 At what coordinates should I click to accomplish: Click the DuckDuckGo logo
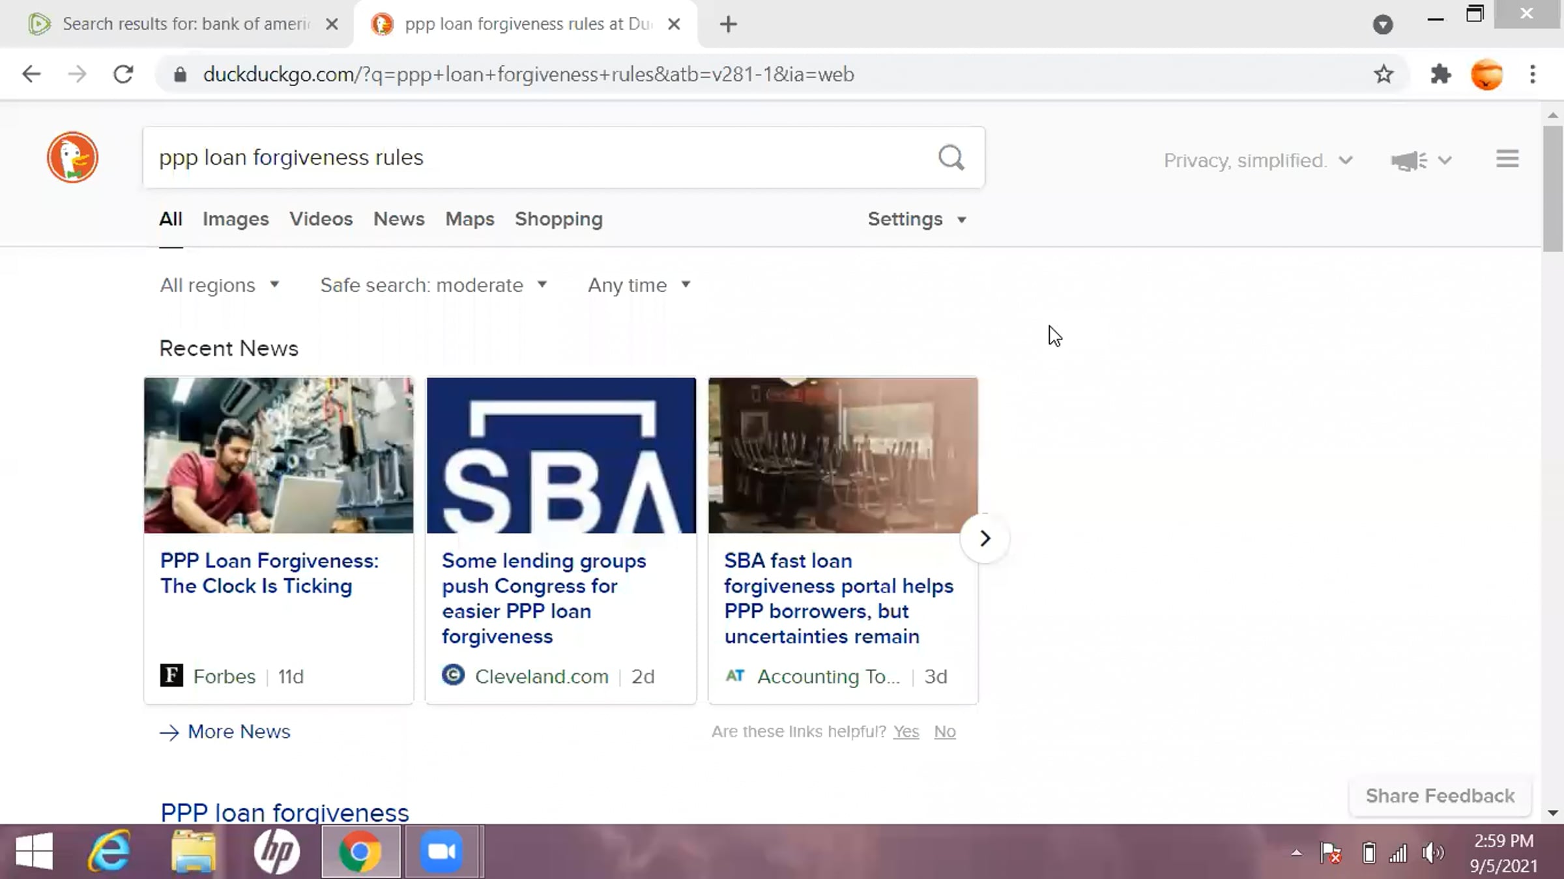coord(72,157)
